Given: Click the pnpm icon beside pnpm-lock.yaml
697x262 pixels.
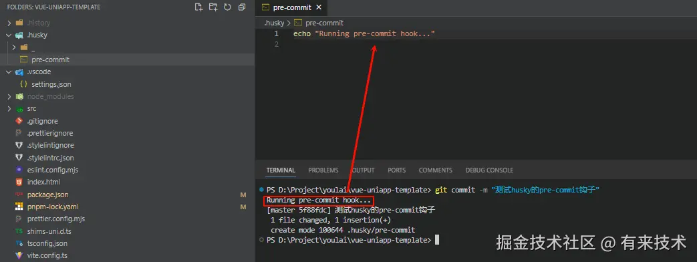Looking at the screenshot, I should point(19,207).
